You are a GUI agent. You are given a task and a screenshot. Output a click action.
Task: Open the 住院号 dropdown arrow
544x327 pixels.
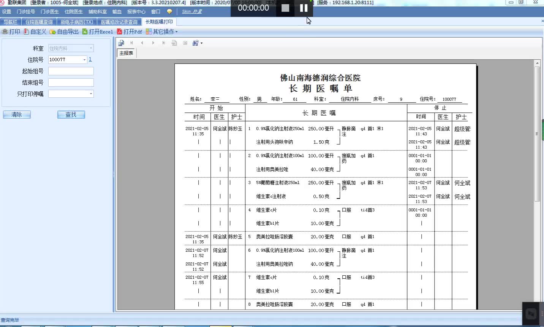tap(84, 60)
